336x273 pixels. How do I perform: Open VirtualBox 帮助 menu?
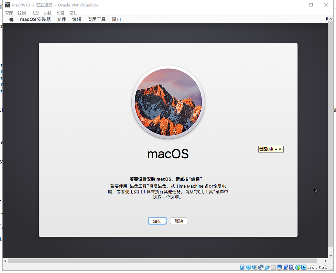(73, 13)
